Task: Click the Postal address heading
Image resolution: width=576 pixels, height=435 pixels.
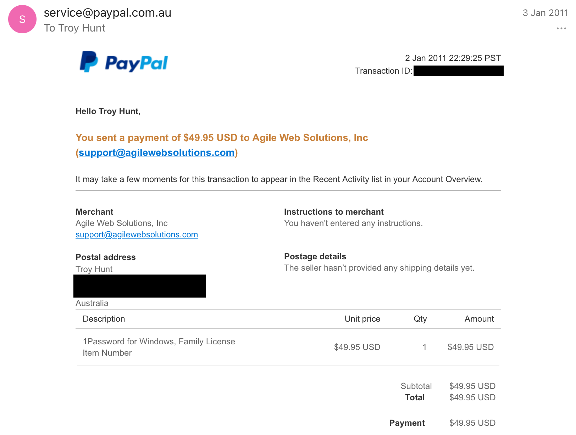Action: (106, 257)
